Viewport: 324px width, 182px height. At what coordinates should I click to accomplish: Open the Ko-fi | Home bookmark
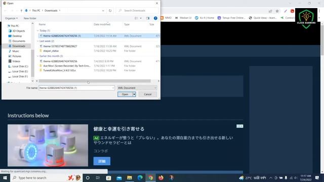click(205, 18)
